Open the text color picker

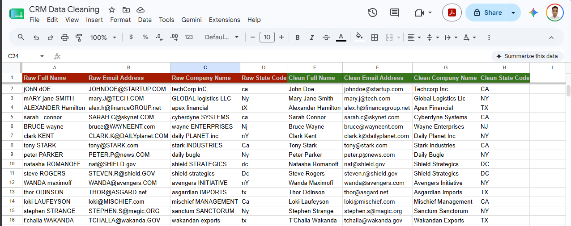pos(341,37)
